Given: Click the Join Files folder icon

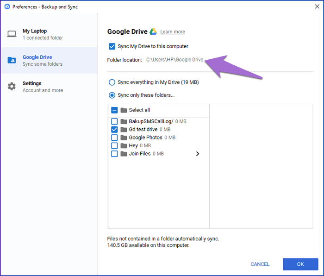Looking at the screenshot, I should pos(124,154).
